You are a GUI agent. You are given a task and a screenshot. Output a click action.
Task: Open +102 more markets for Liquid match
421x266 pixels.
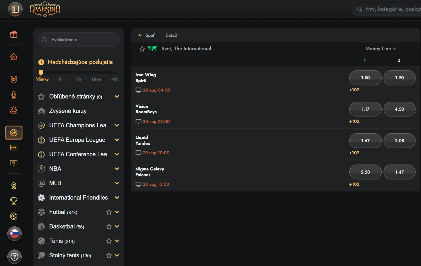pyautogui.click(x=354, y=153)
